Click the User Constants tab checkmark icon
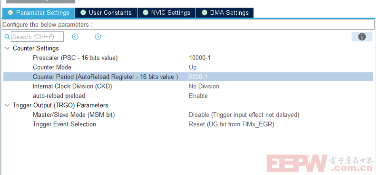 tap(83, 13)
